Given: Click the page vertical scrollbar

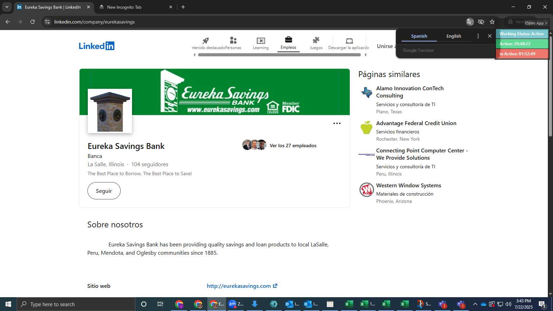Looking at the screenshot, I should (550, 86).
